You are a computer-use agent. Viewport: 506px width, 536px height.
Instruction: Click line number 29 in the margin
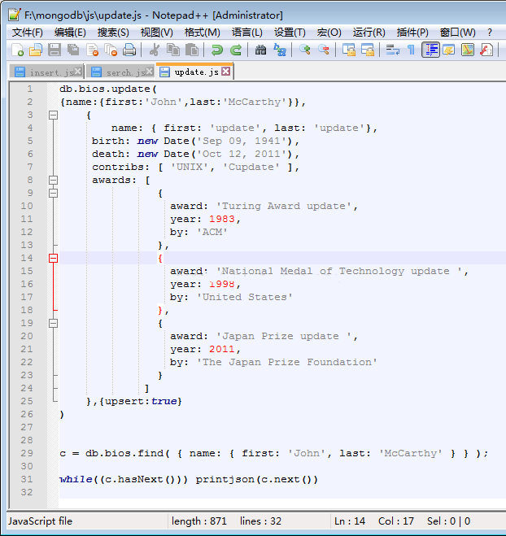[28, 453]
